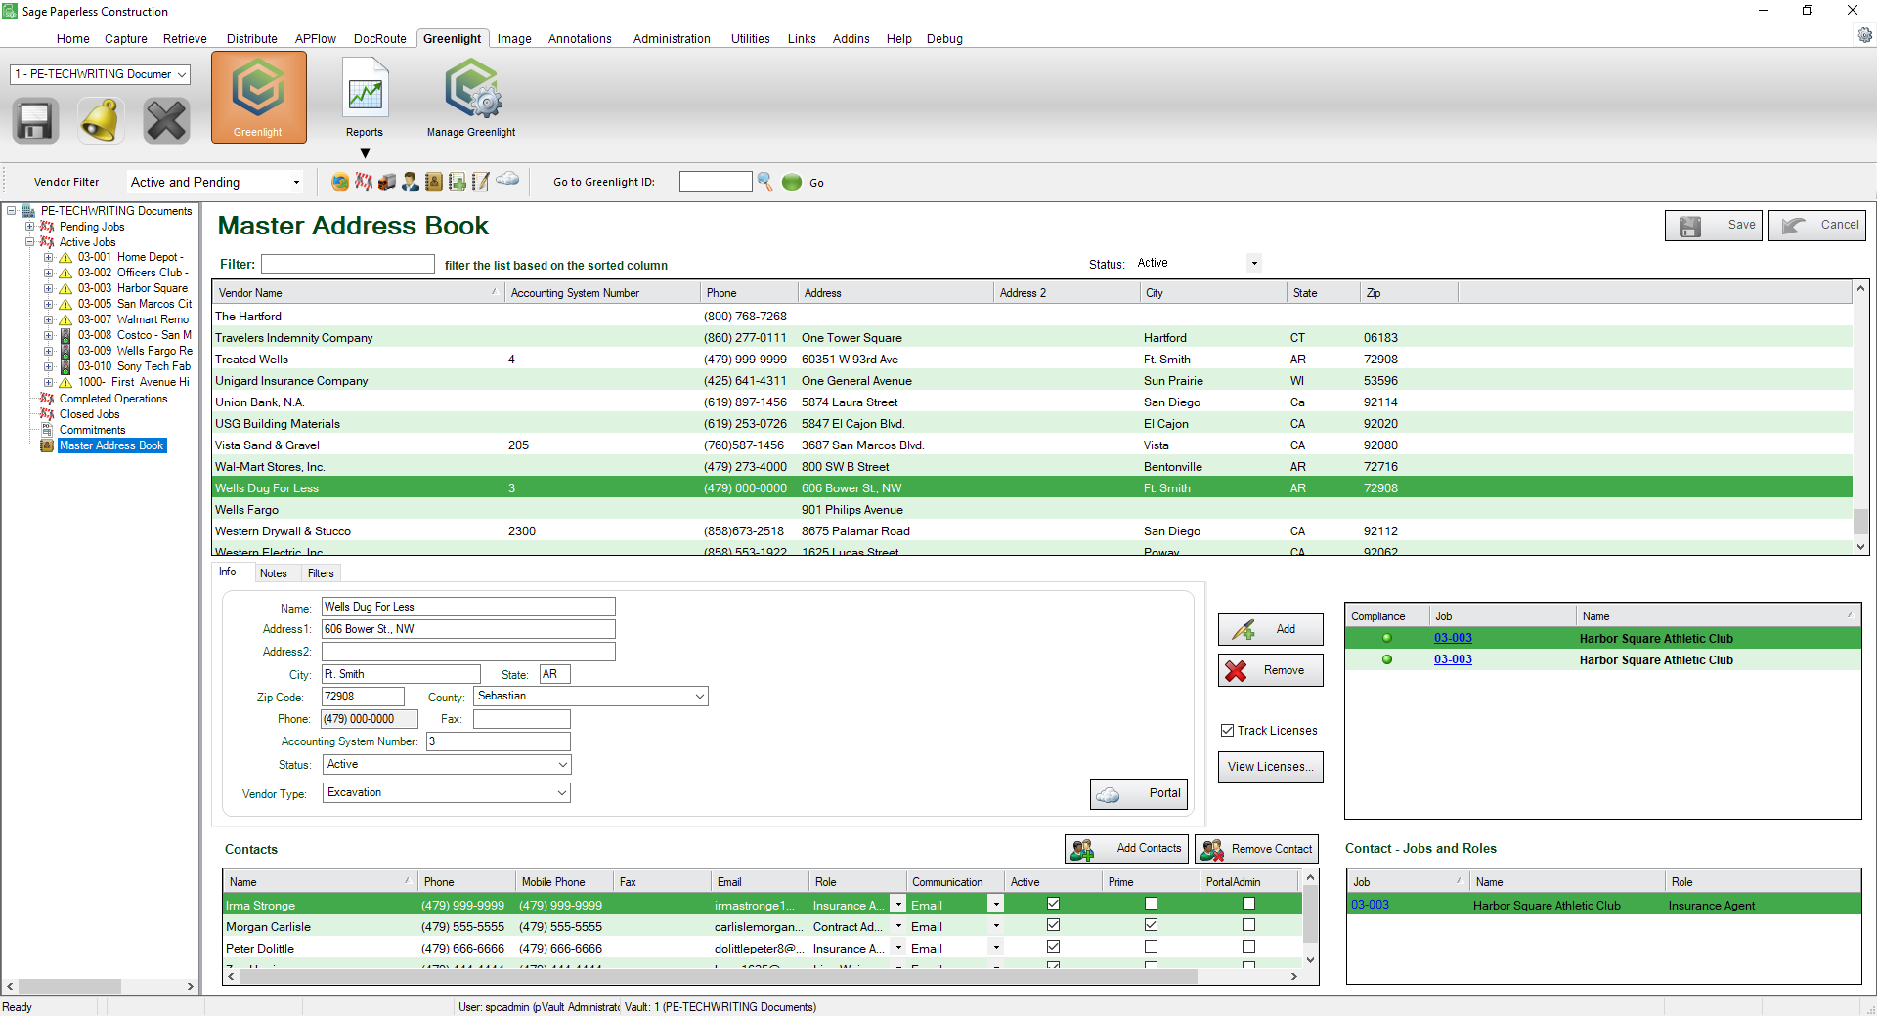The width and height of the screenshot is (1877, 1016).
Task: Click the road barrier jobs icon in toolbar
Action: [x=364, y=182]
